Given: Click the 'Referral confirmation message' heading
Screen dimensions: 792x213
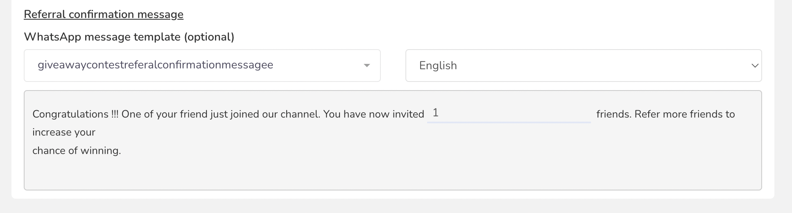Looking at the screenshot, I should tap(104, 14).
